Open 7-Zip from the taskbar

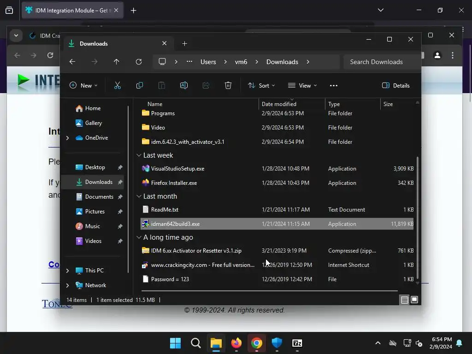tap(297, 343)
